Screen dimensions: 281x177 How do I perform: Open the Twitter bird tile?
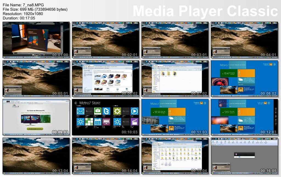point(106,111)
